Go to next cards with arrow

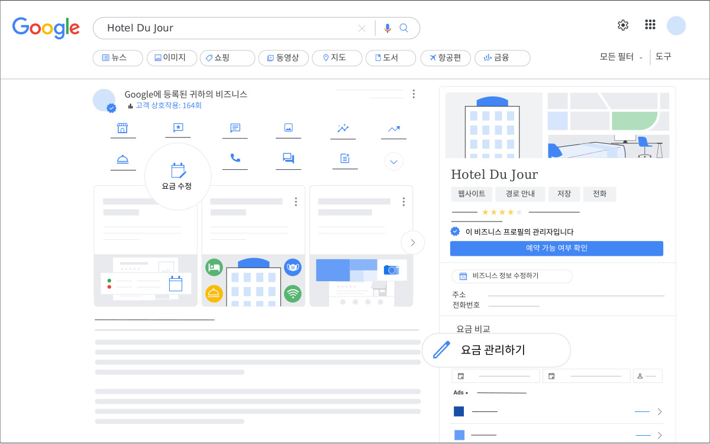tap(413, 243)
